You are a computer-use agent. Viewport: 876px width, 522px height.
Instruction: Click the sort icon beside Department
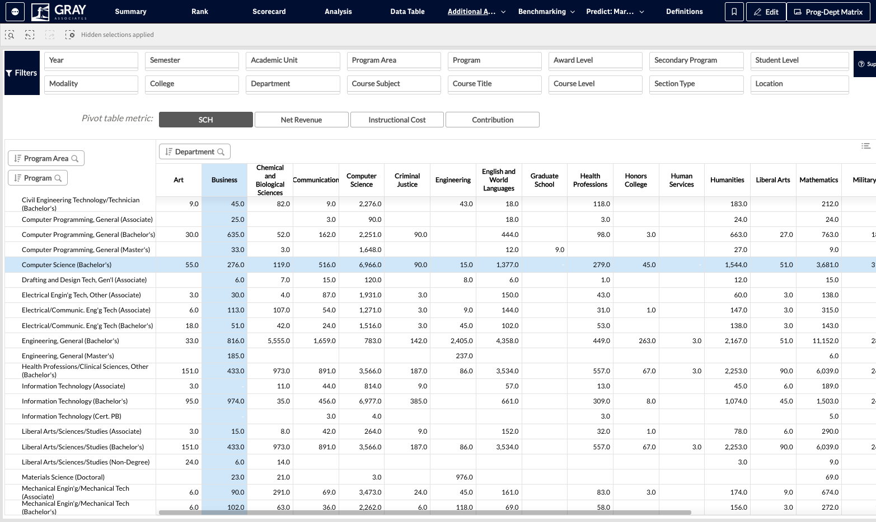(168, 152)
